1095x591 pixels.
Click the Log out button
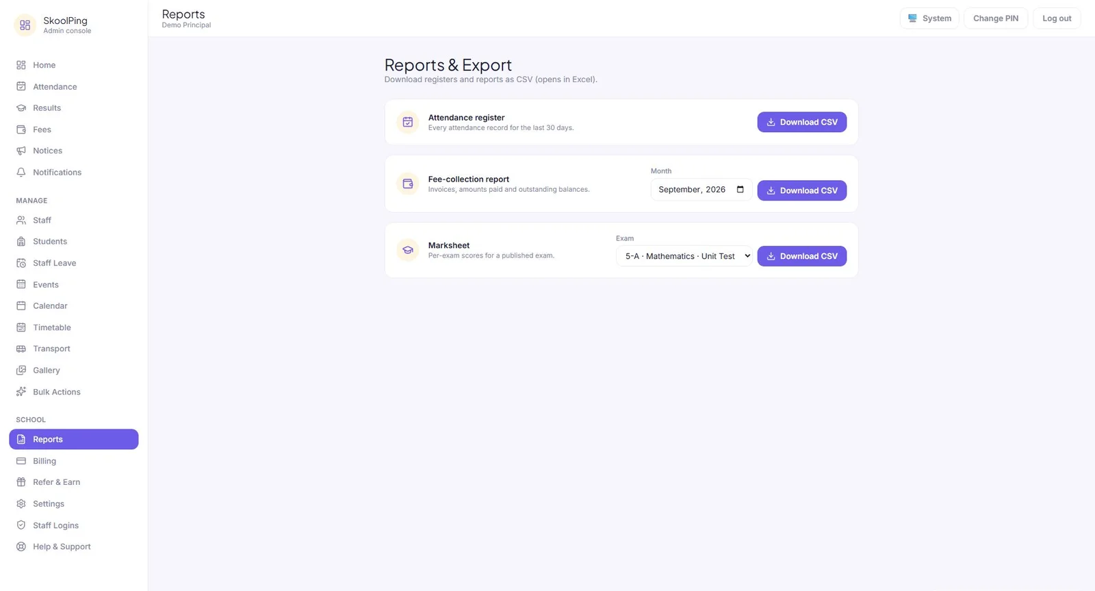click(x=1057, y=18)
